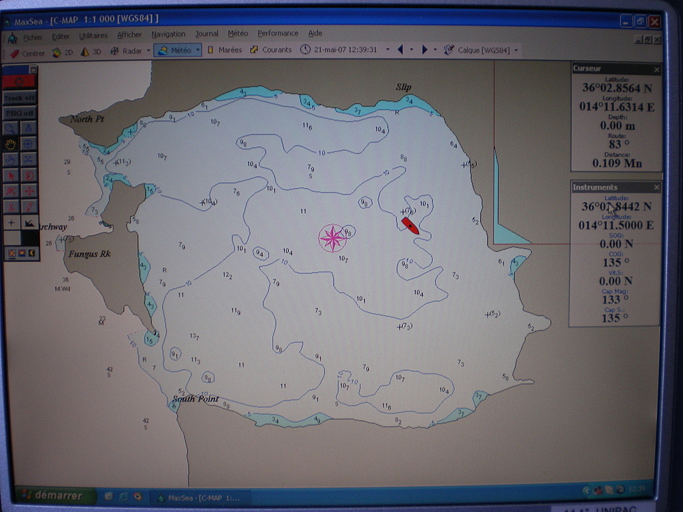
Task: Click MaxSea - [C-MAP] taskbar button
Action: coord(199,497)
